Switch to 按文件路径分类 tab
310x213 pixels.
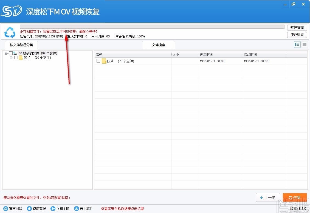21,45
